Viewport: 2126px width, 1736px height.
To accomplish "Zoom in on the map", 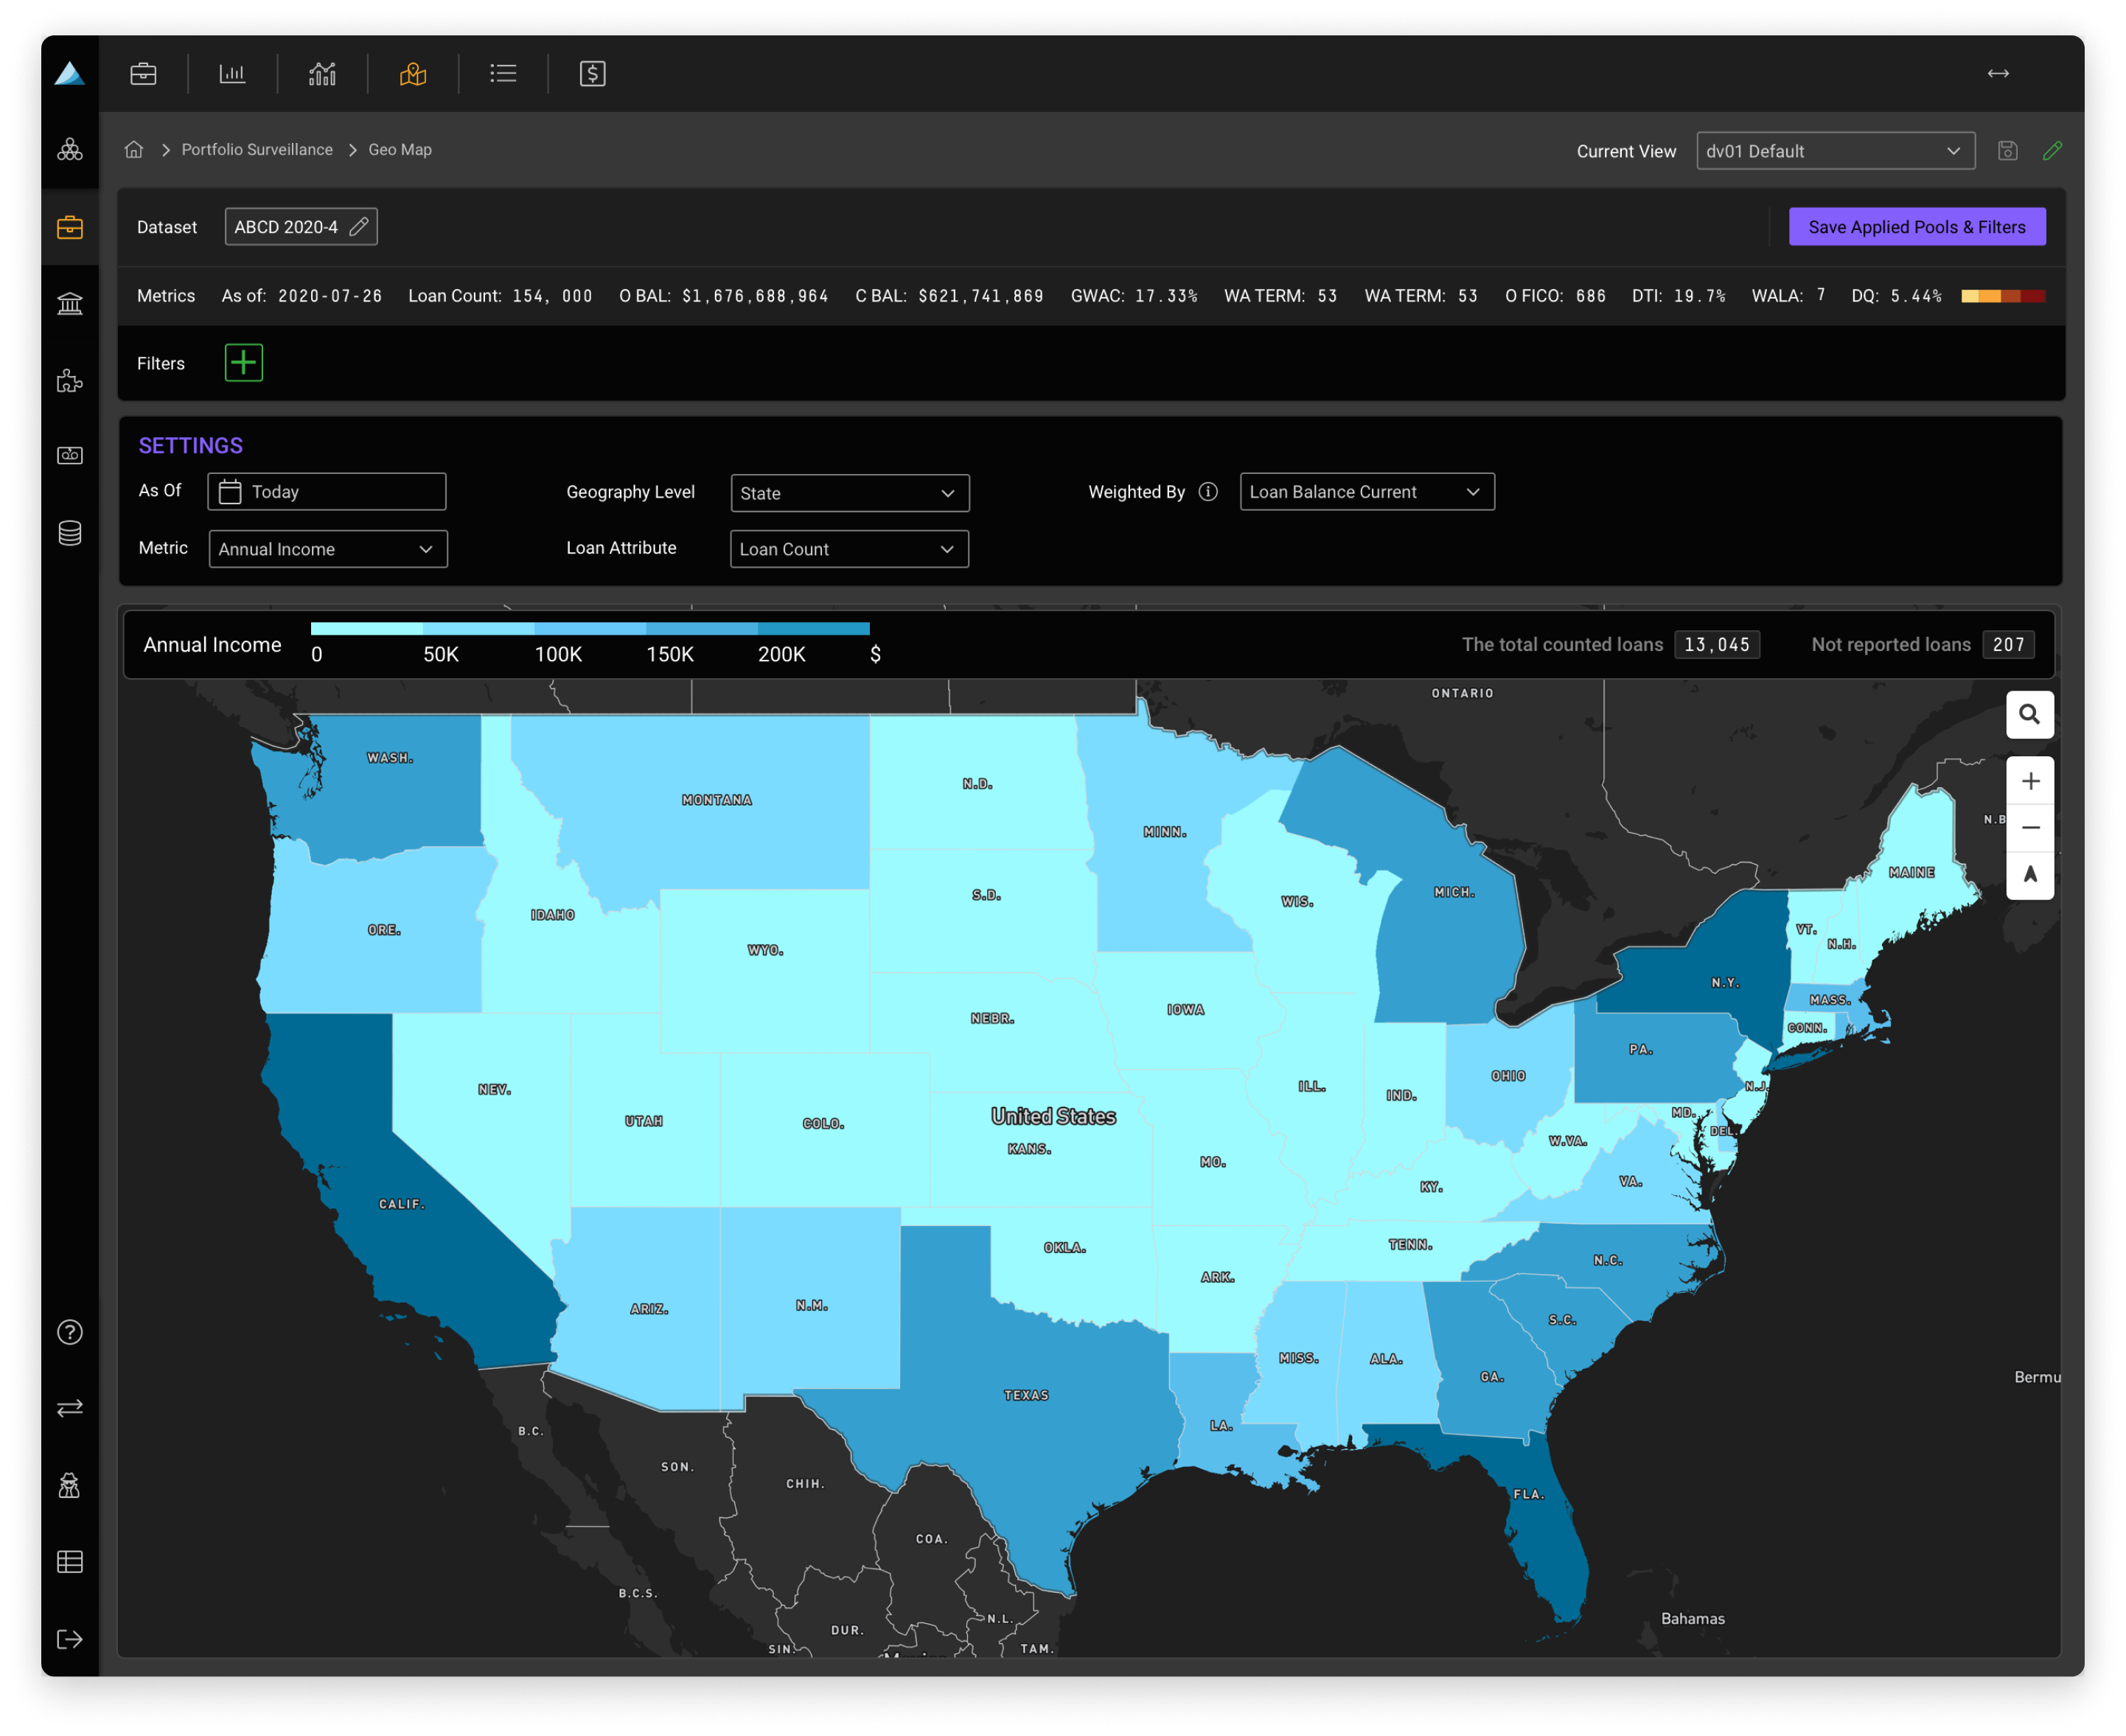I will pyautogui.click(x=2029, y=781).
